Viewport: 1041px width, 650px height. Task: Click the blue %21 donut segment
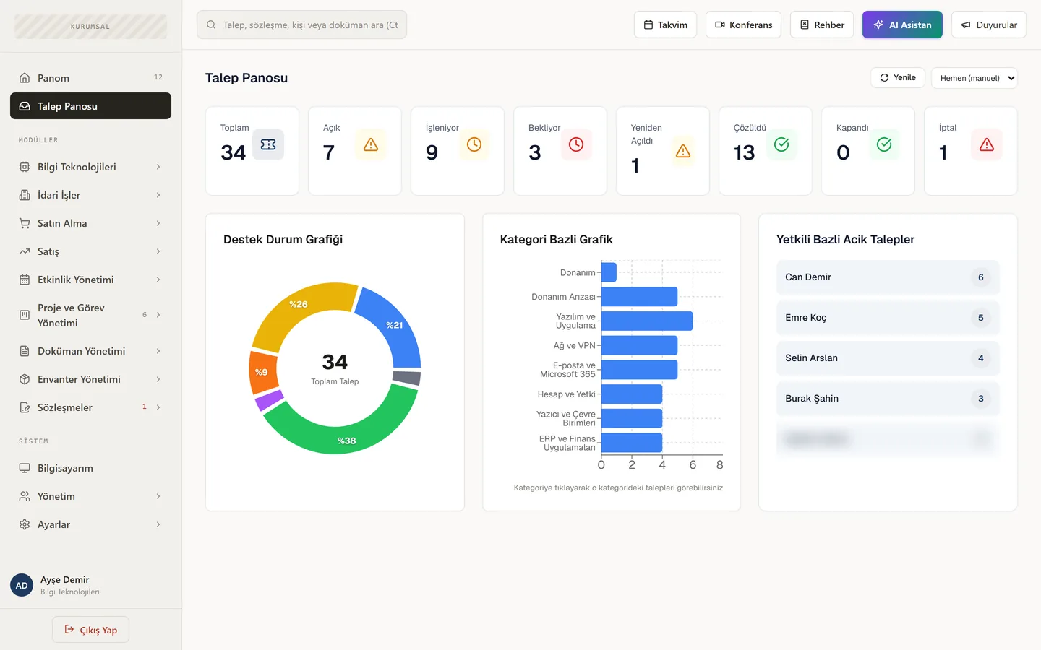coord(393,324)
